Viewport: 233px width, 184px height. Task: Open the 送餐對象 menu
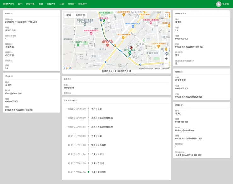click(x=31, y=4)
